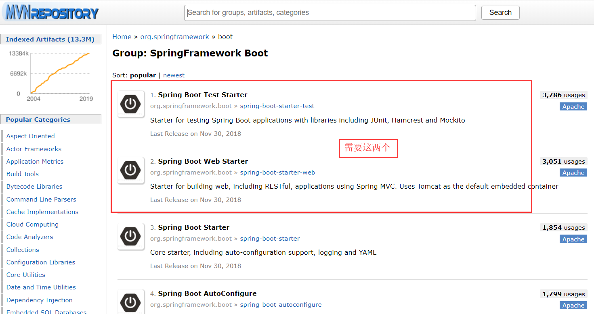594x314 pixels.
Task: Open spring-boot-starter-test artifact link
Action: (277, 106)
